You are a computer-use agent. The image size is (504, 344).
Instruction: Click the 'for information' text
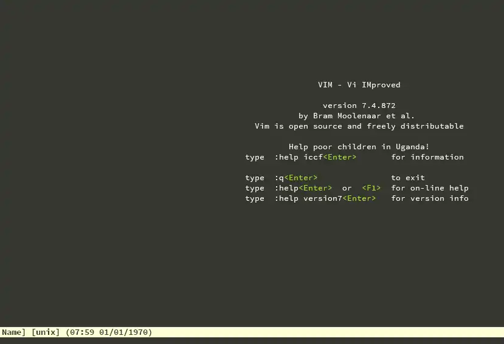pos(427,157)
